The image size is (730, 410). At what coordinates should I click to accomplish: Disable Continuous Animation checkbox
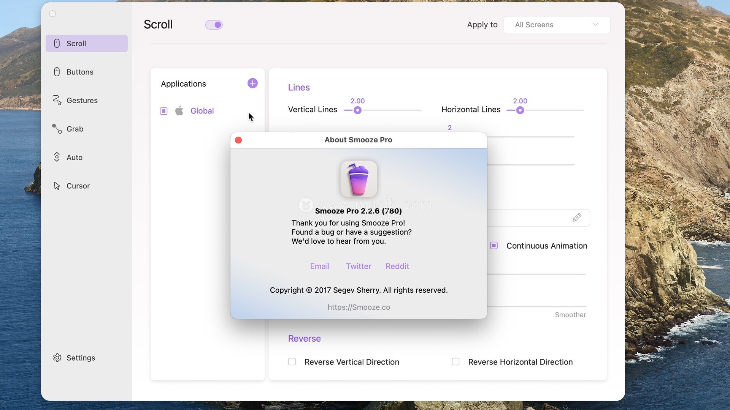click(494, 246)
